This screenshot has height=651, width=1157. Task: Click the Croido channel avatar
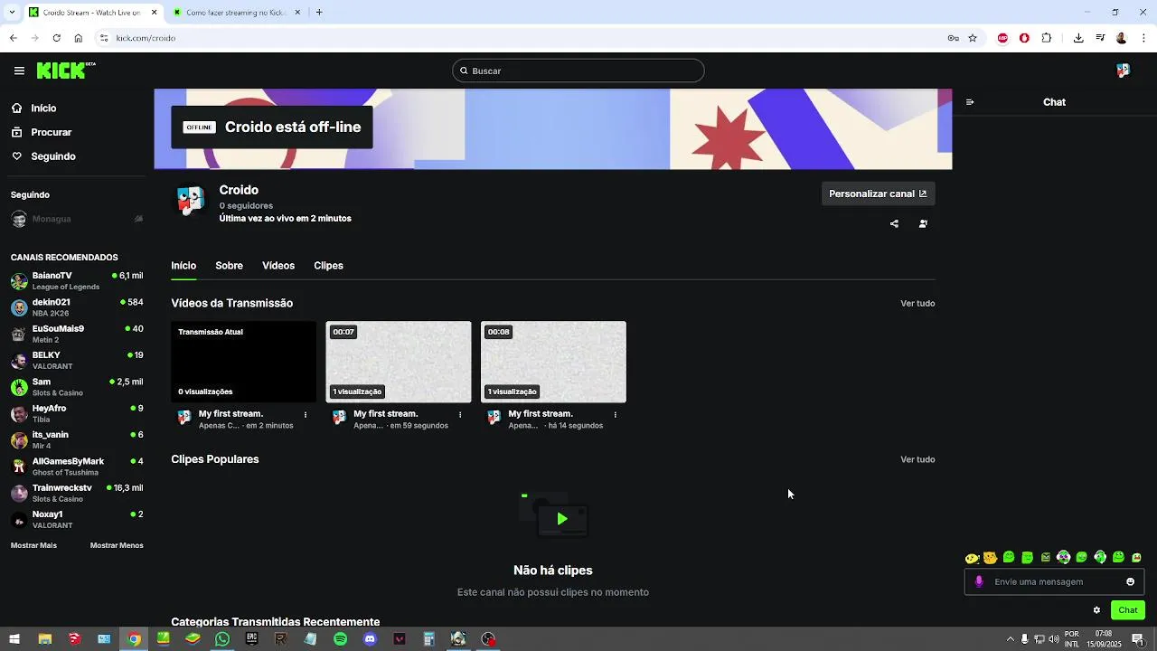(x=191, y=201)
